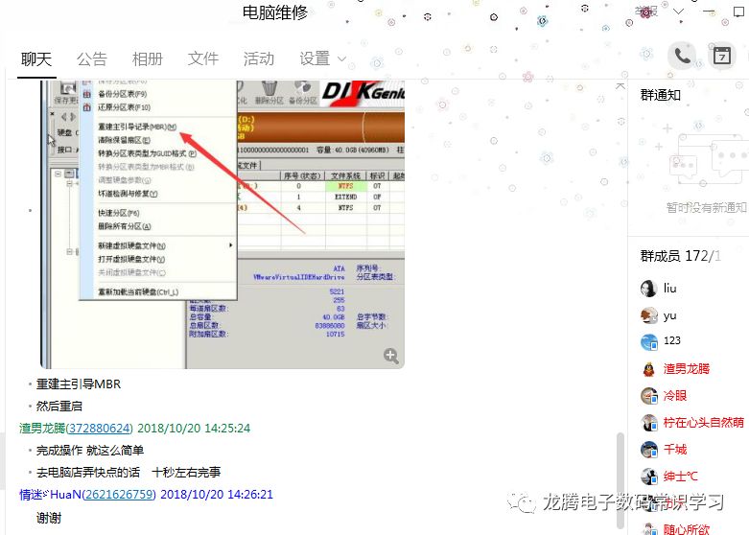Maximize the 电脑维修 chat window
Image resolution: width=749 pixels, height=535 pixels.
[738, 12]
